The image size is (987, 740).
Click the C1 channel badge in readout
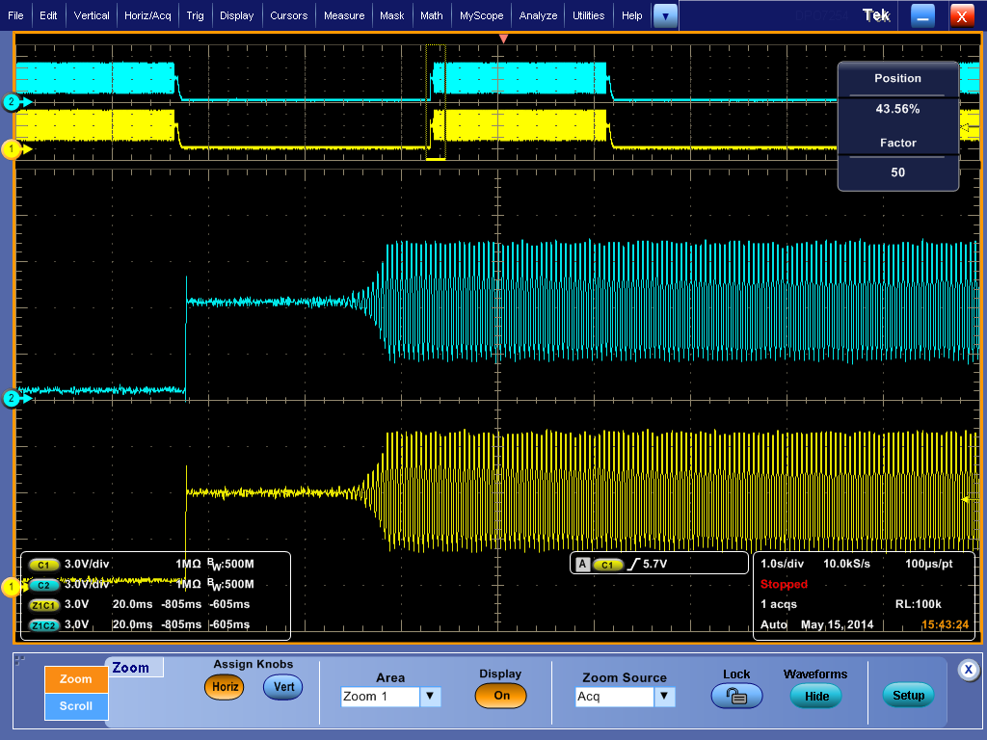coord(44,565)
